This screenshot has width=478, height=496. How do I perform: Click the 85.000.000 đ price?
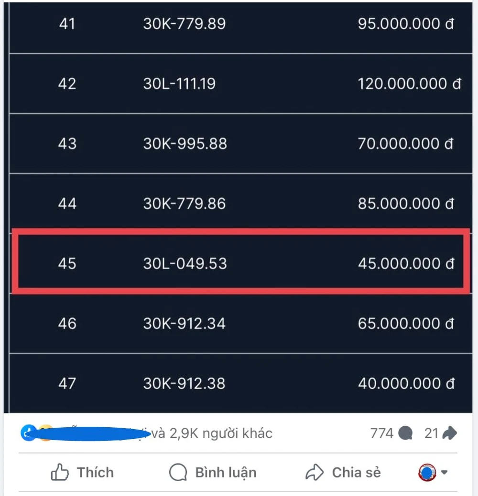(405, 204)
